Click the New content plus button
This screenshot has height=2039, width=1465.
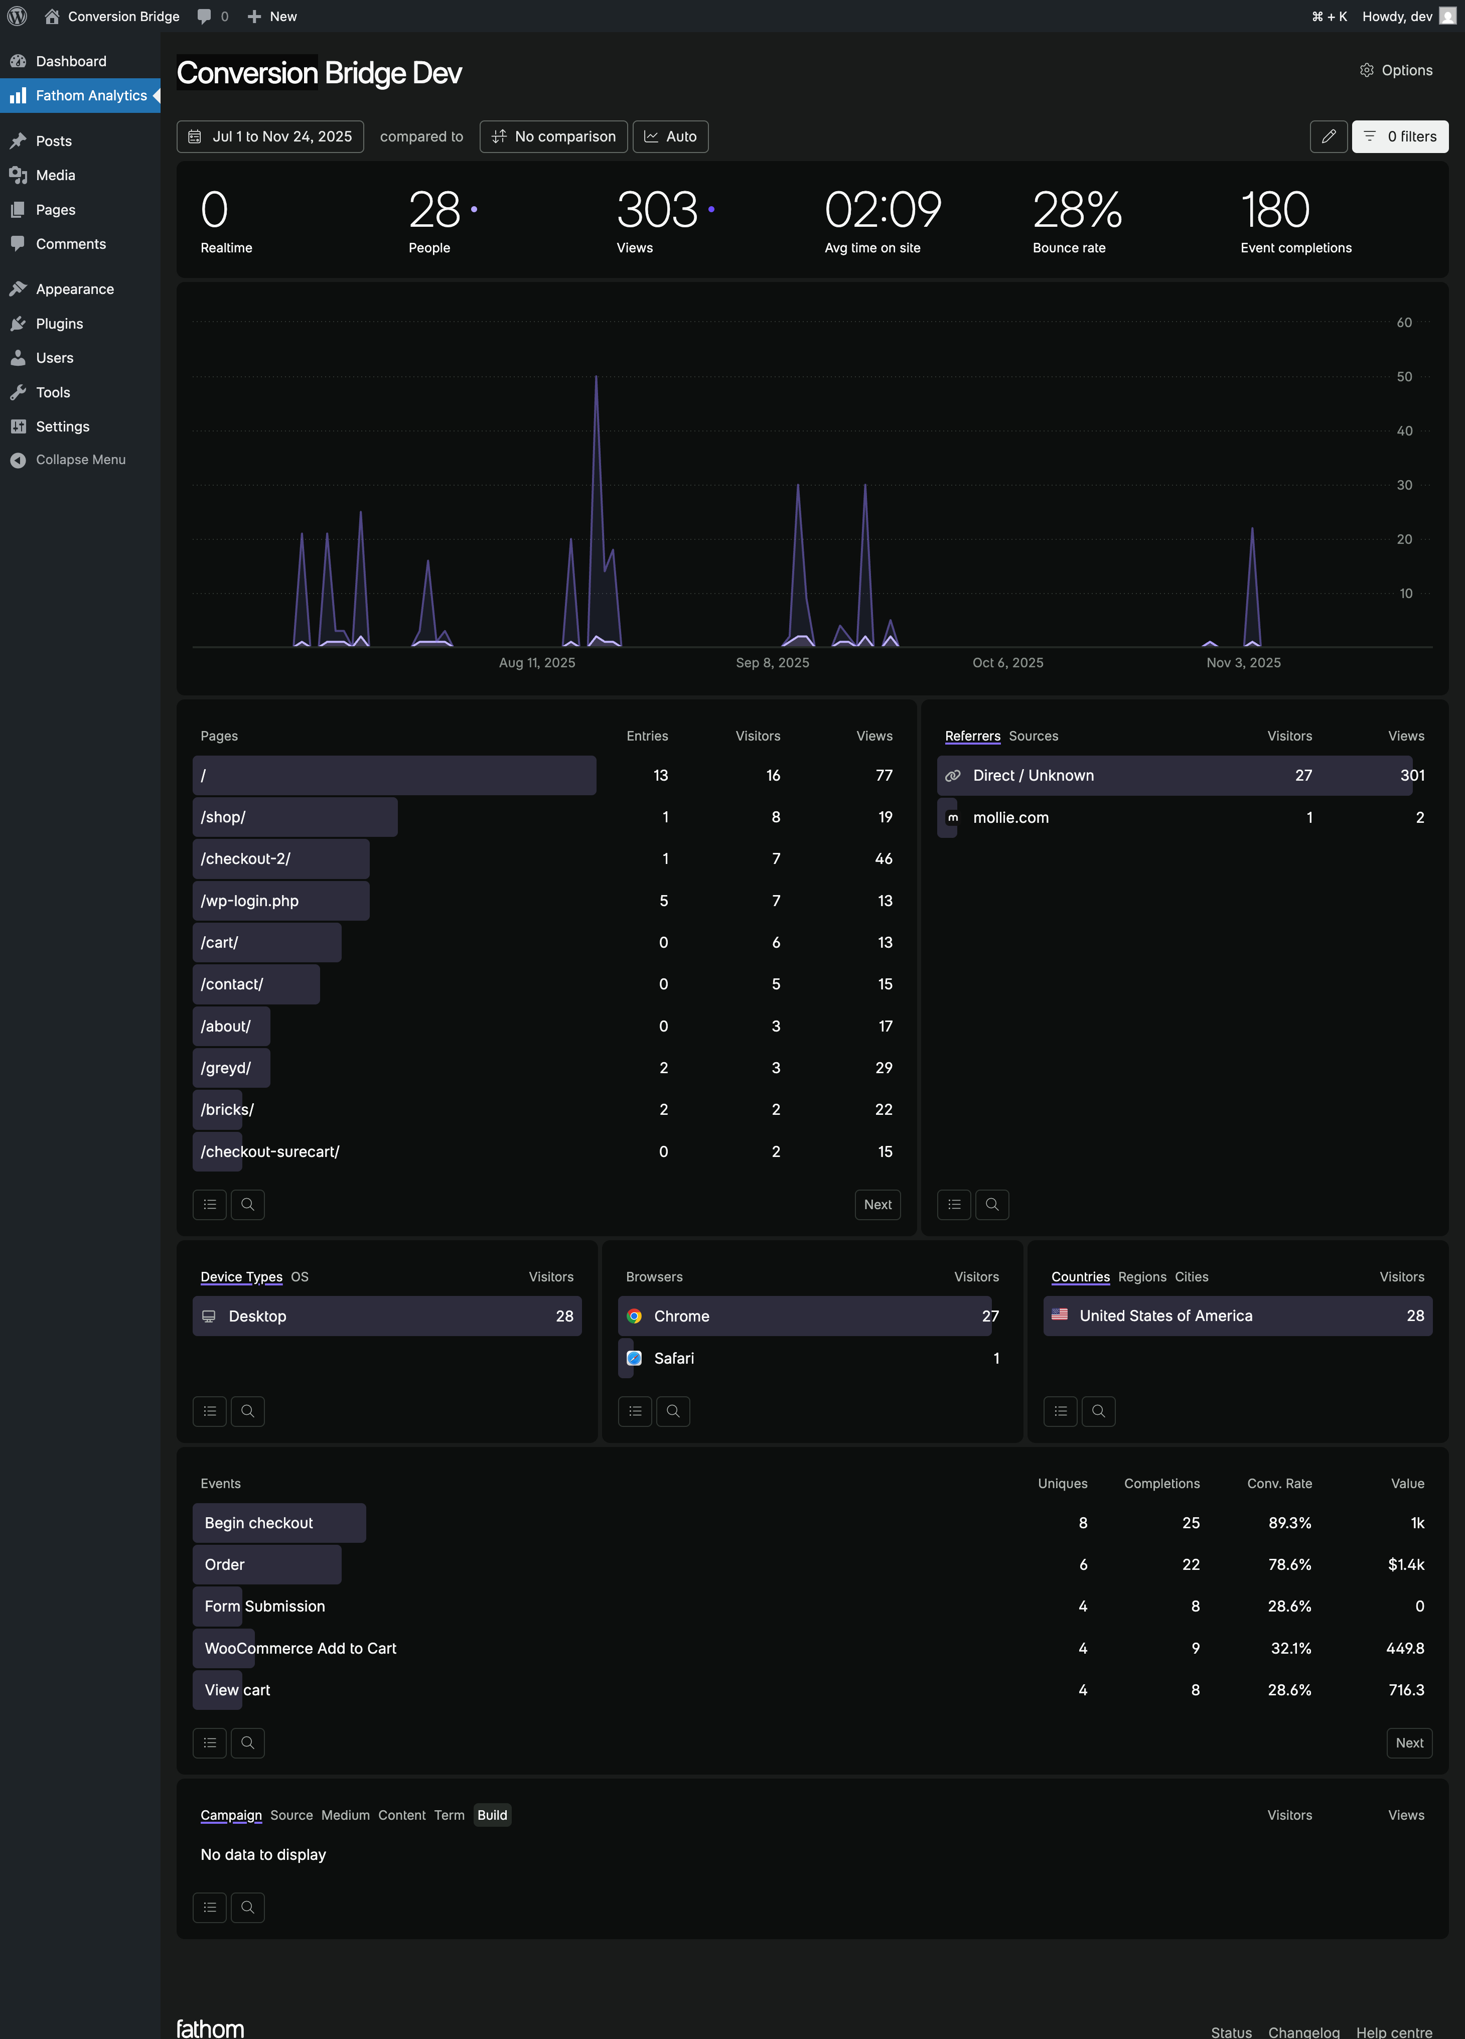[271, 16]
